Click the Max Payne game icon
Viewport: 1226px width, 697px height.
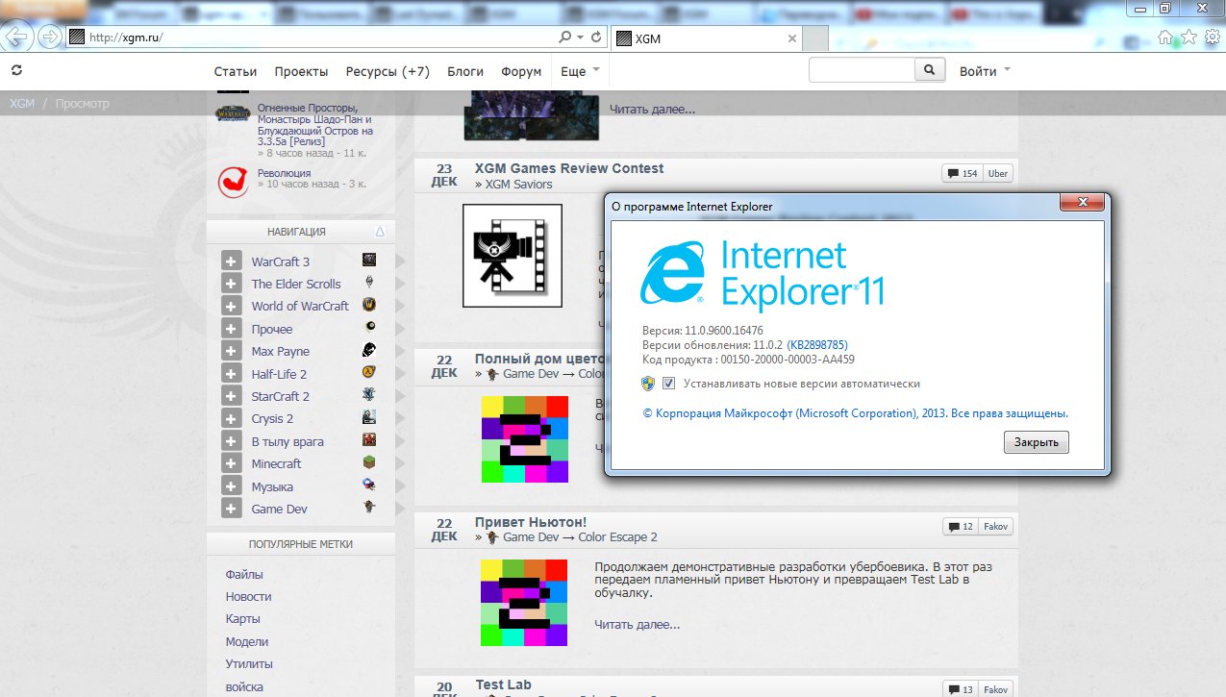[x=369, y=350]
